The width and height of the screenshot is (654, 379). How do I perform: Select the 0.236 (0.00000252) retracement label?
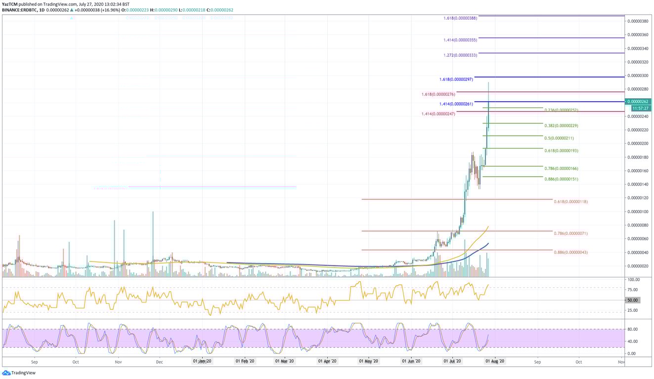point(561,110)
